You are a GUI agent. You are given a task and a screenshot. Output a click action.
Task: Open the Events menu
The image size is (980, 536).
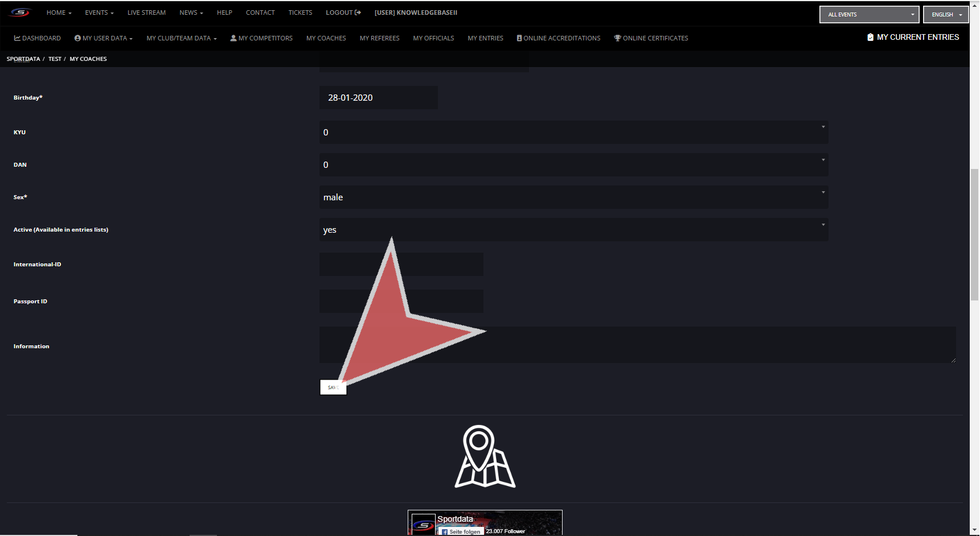(99, 13)
